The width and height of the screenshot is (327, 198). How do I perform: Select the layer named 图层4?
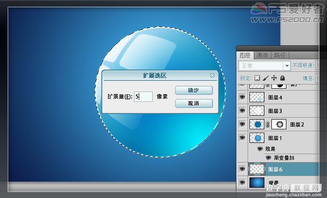pos(275,97)
